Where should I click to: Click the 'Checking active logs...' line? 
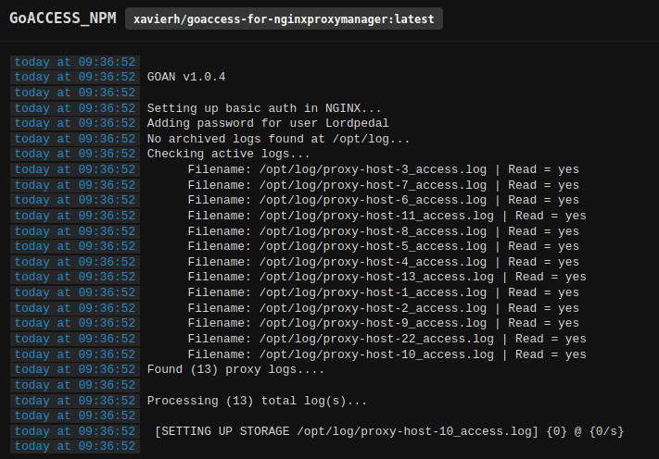coord(229,154)
